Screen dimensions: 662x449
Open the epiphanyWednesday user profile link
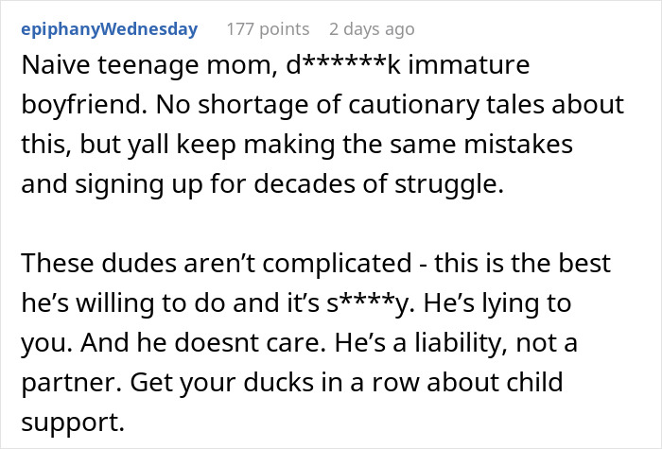pos(110,29)
